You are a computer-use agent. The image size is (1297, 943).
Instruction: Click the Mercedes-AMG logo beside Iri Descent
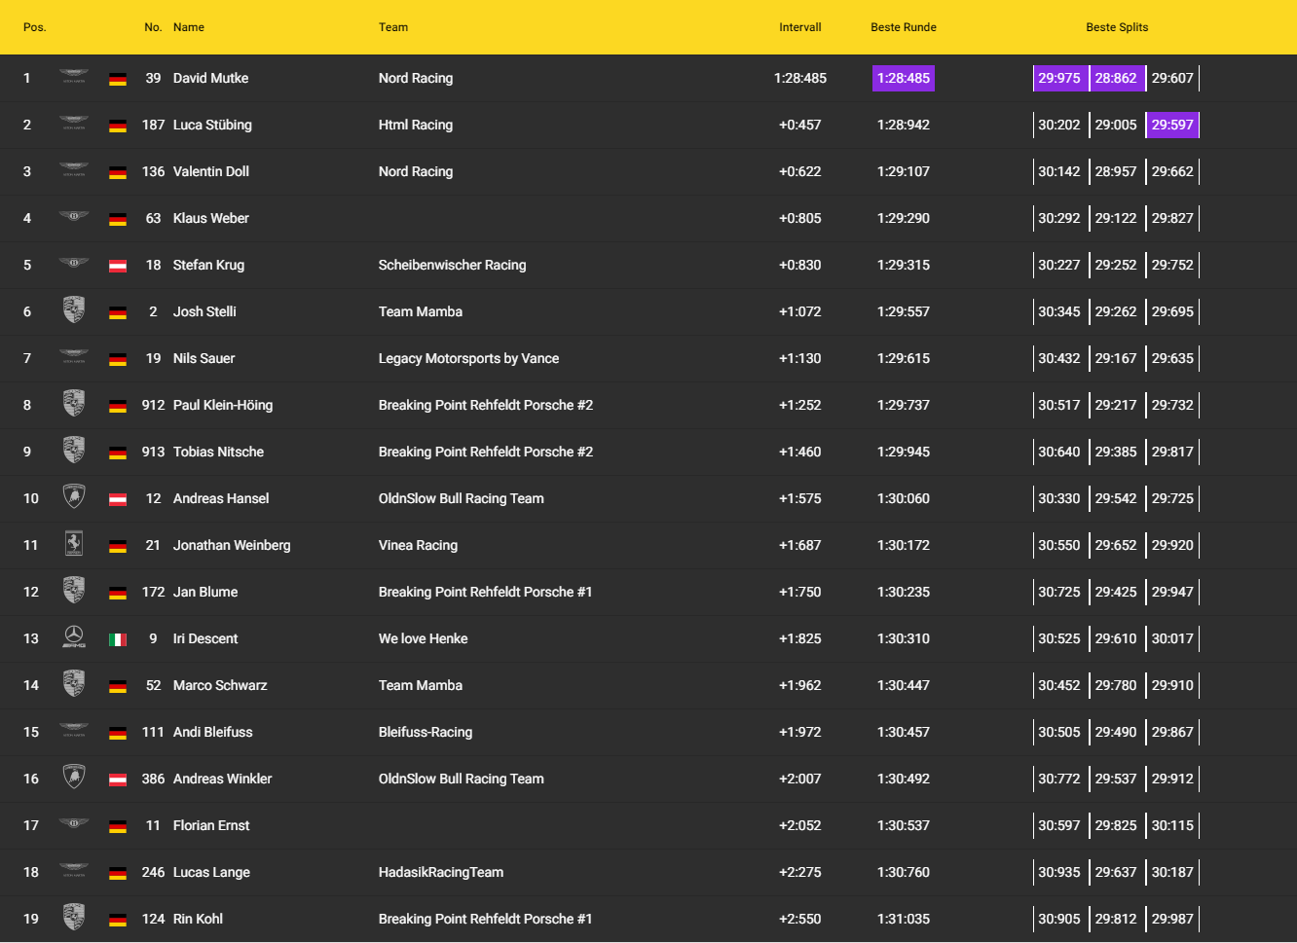[74, 637]
